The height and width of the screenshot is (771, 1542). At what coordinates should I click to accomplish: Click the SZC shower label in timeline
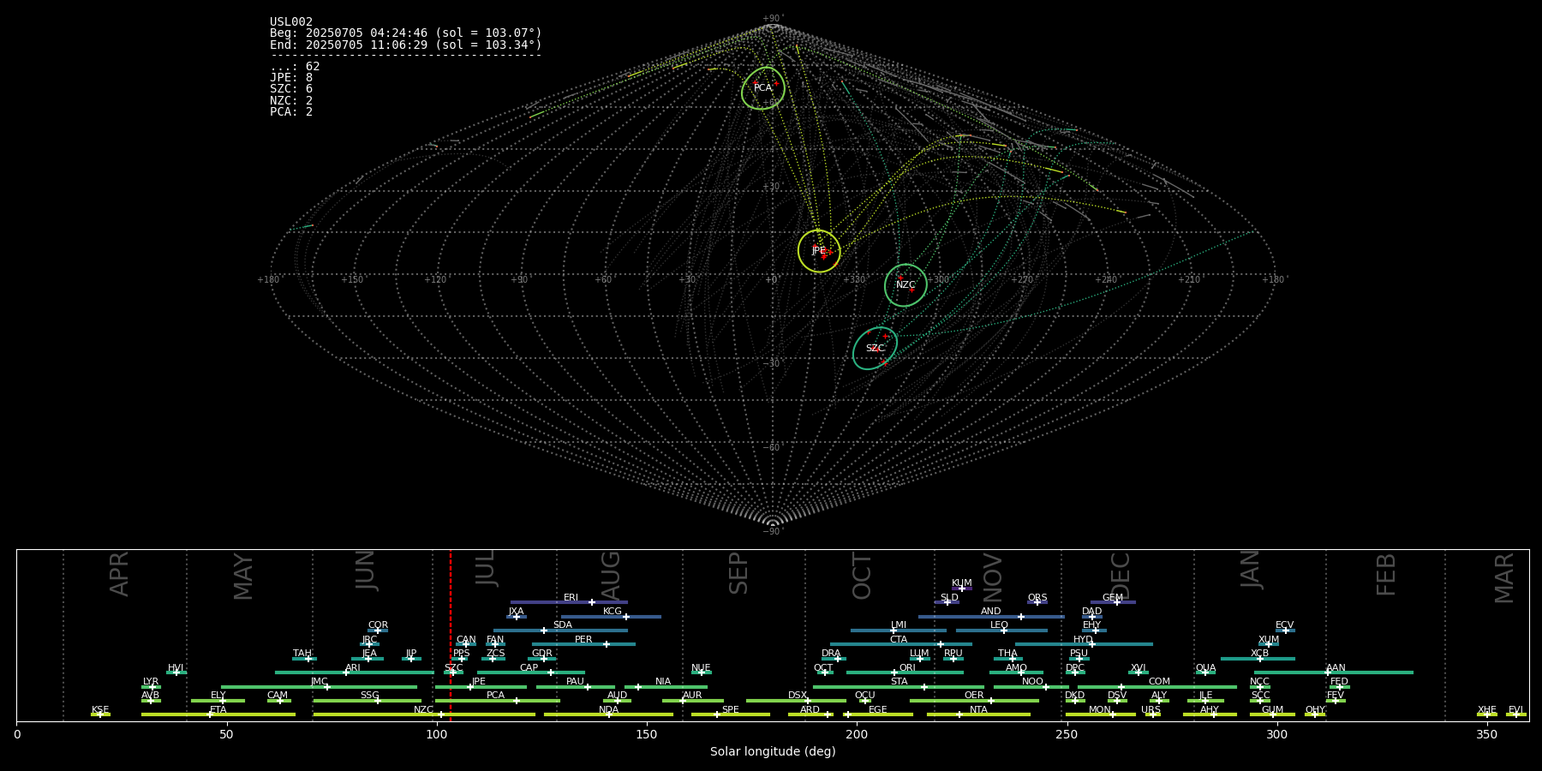point(454,668)
